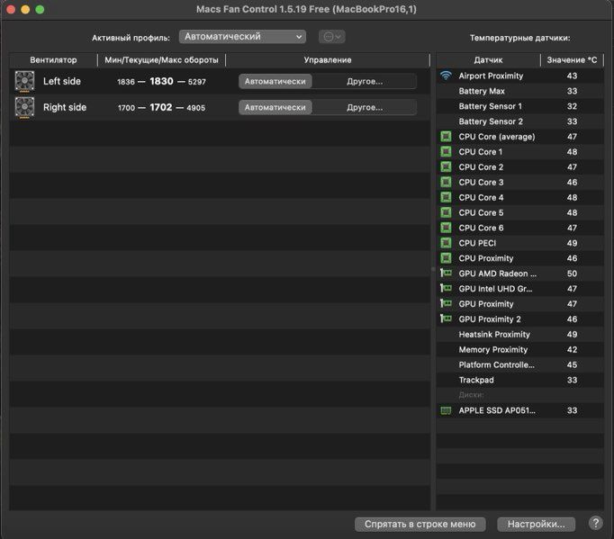
Task: Click the CPU Core 1 chip icon
Action: [x=446, y=152]
